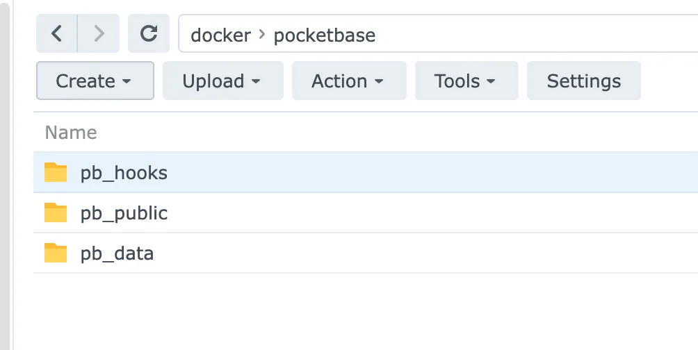The height and width of the screenshot is (350, 698).
Task: Sort files by Name column header
Action: (x=71, y=132)
